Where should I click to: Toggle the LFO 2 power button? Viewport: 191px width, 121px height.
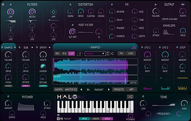click(x=160, y=47)
